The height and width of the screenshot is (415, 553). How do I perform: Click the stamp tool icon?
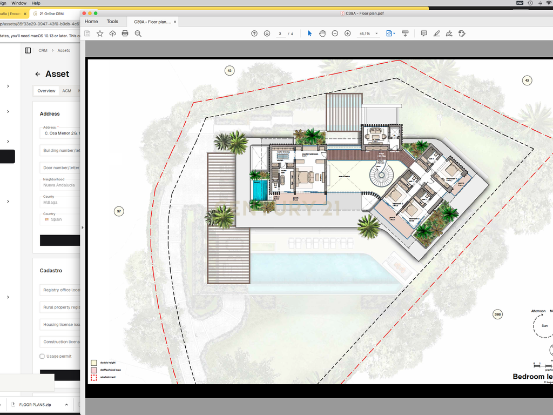pyautogui.click(x=462, y=34)
